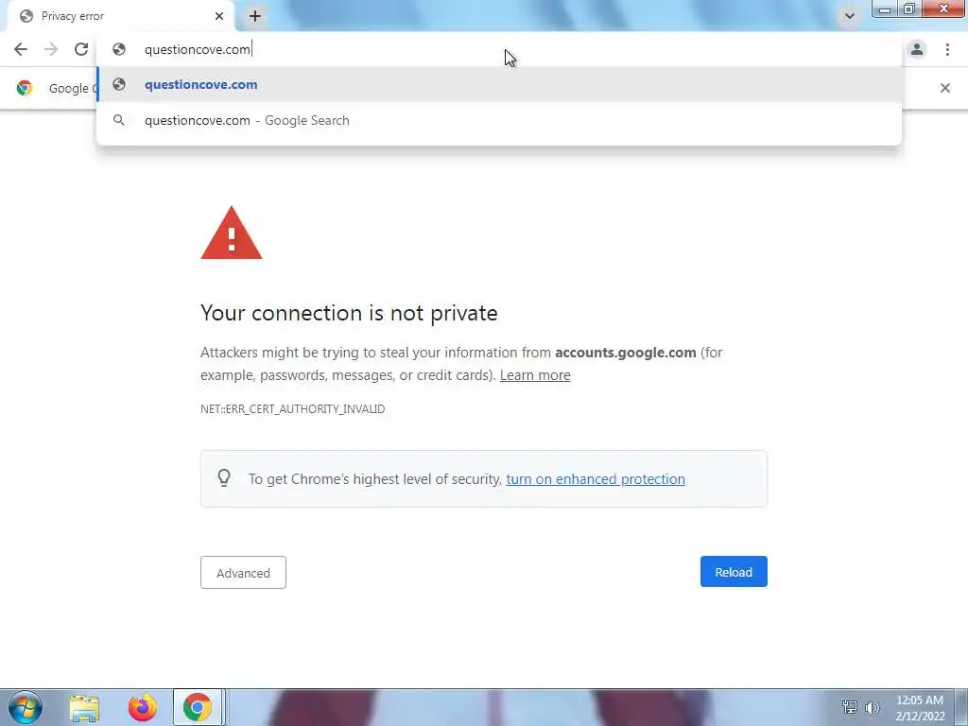Restore down the Chrome window
968x726 pixels.
coord(908,9)
